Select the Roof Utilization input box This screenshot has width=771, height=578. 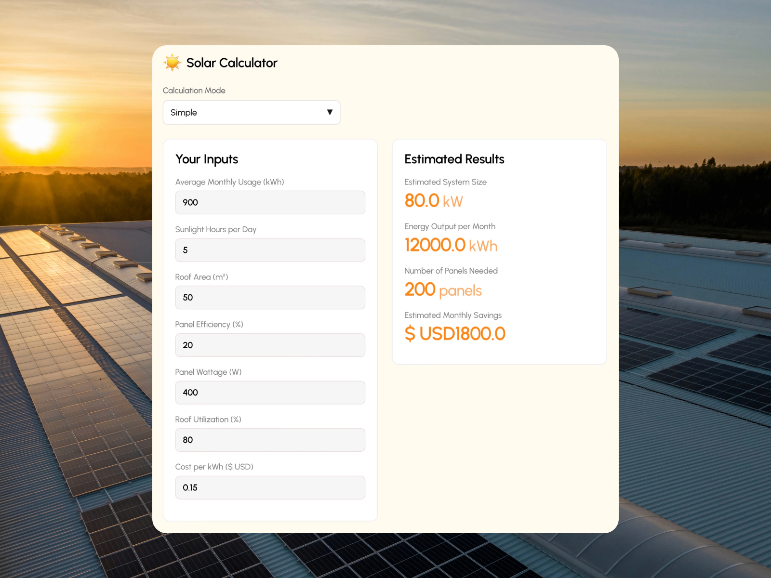coord(270,440)
